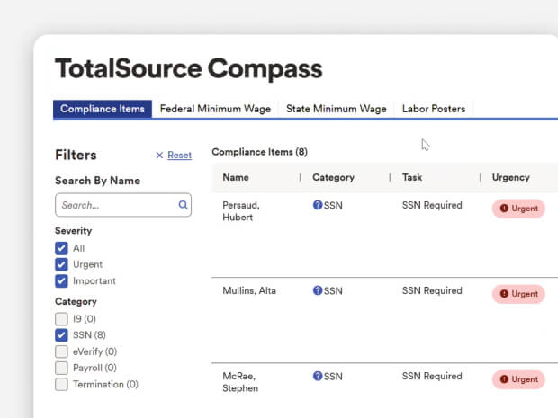The width and height of the screenshot is (558, 418).
Task: Click the X icon beside Reset
Action: 159,155
